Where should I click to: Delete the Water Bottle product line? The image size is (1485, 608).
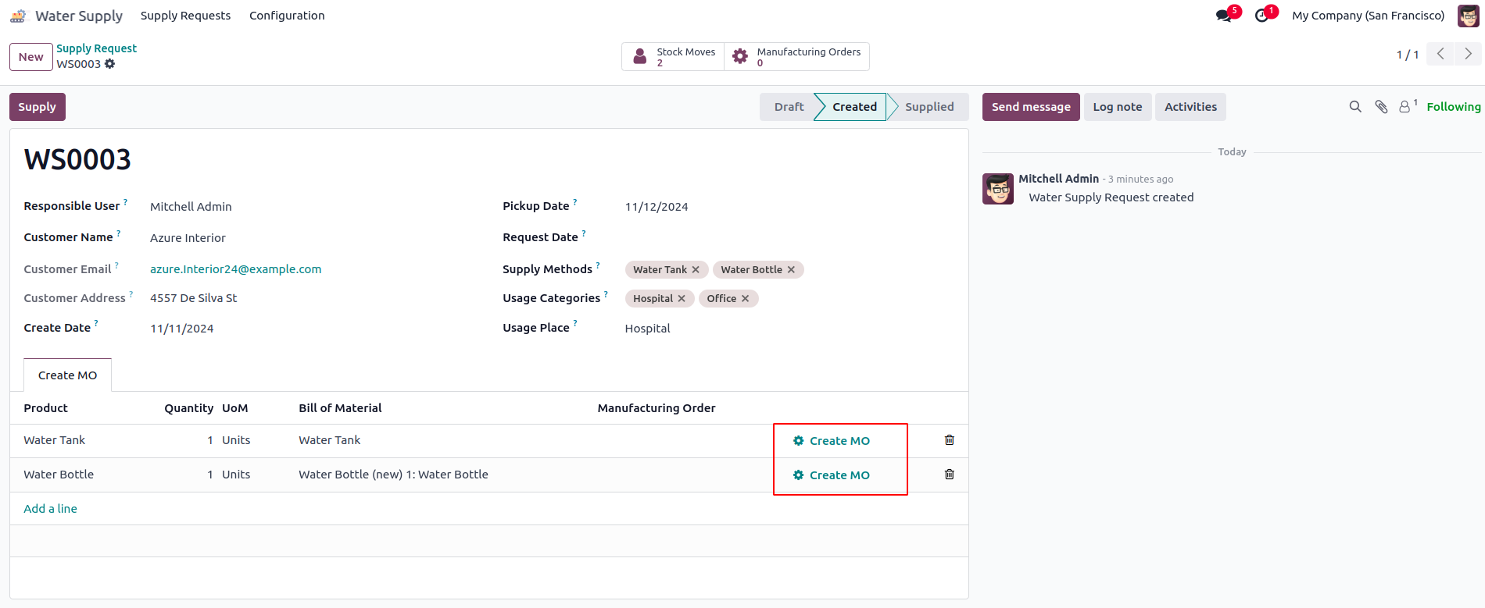click(950, 475)
